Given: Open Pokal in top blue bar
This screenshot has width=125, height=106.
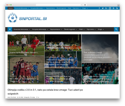Looking at the screenshot, I should (x=69, y=8).
